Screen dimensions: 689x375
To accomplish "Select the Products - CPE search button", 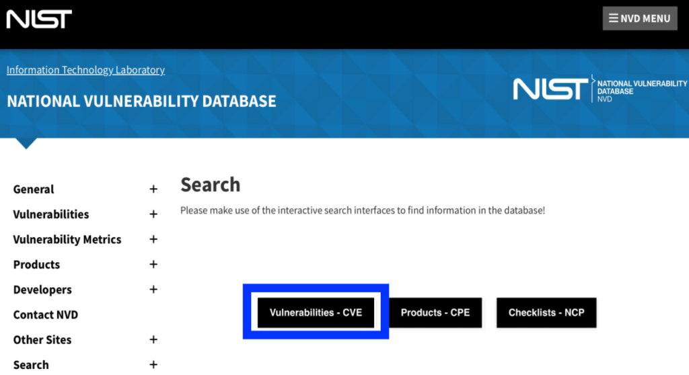I will tap(435, 312).
